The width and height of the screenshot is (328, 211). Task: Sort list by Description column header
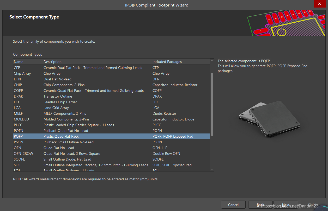98,62
